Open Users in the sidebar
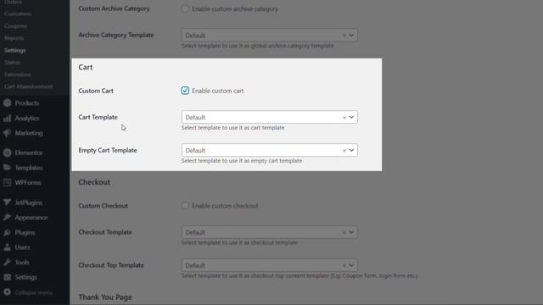The height and width of the screenshot is (305, 543). (22, 247)
